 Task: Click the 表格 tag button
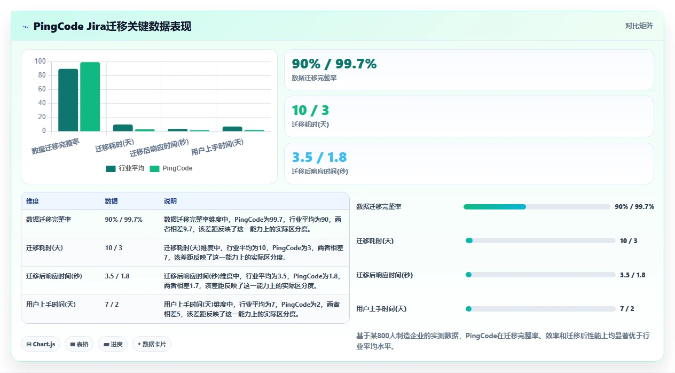[x=80, y=344]
